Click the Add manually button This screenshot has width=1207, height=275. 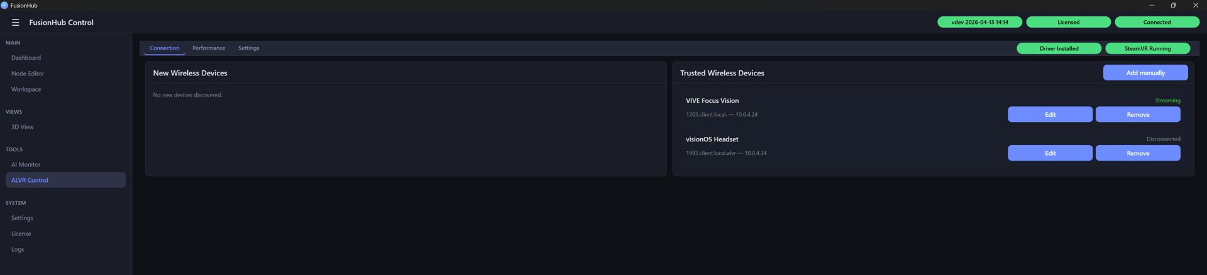pyautogui.click(x=1145, y=73)
